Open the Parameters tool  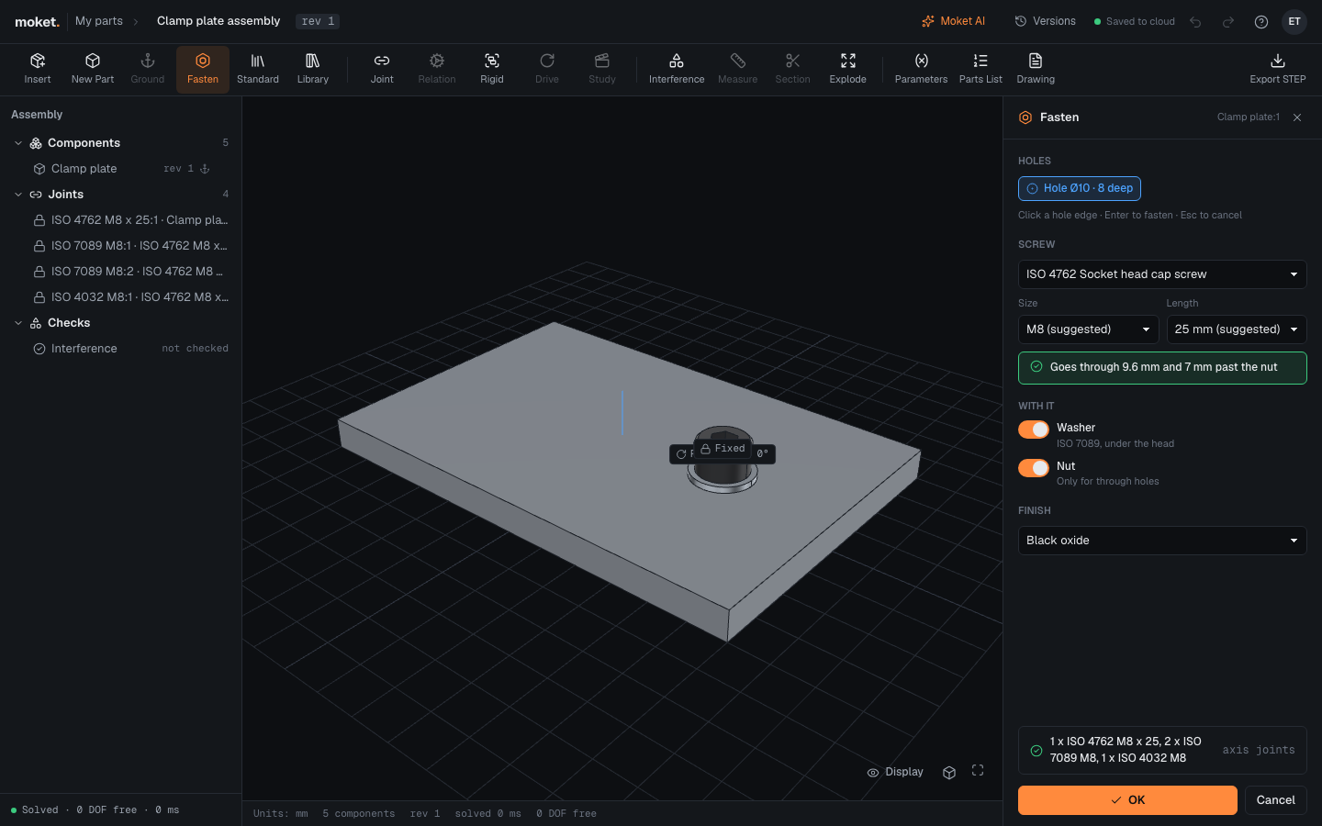pos(921,69)
